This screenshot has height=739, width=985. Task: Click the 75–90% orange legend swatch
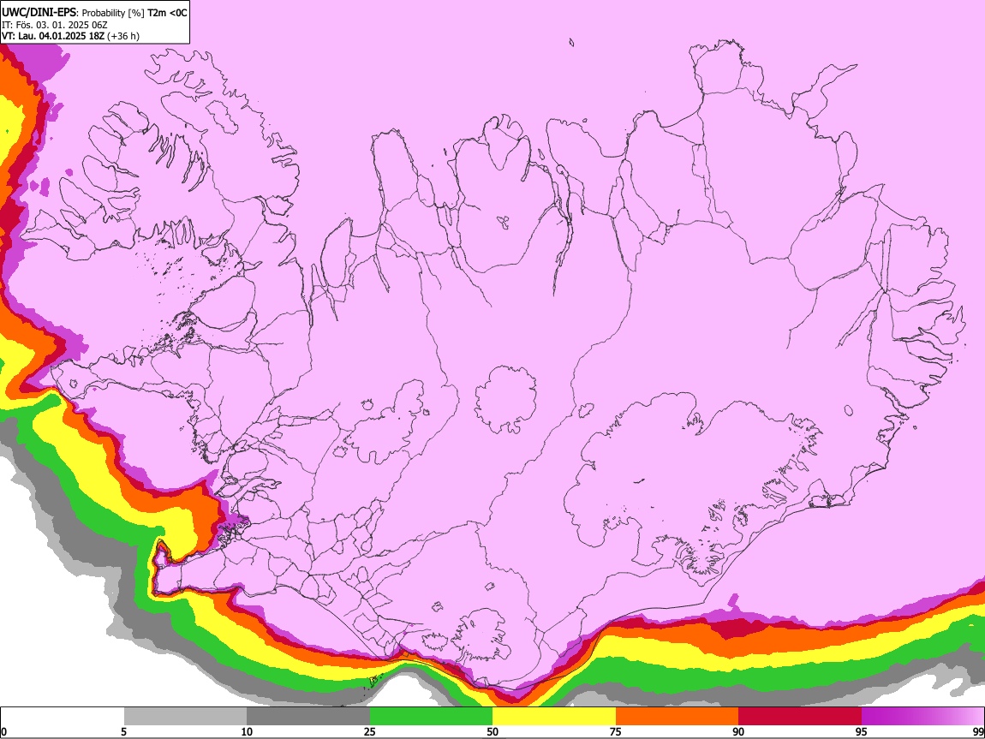tap(677, 716)
